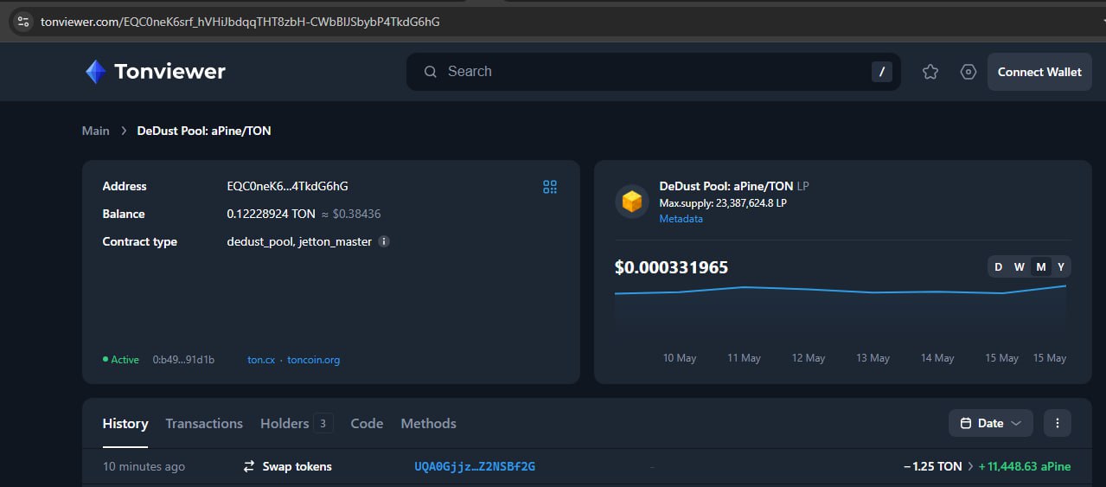The image size is (1106, 487).
Task: Select the D chart range
Action: pyautogui.click(x=998, y=266)
